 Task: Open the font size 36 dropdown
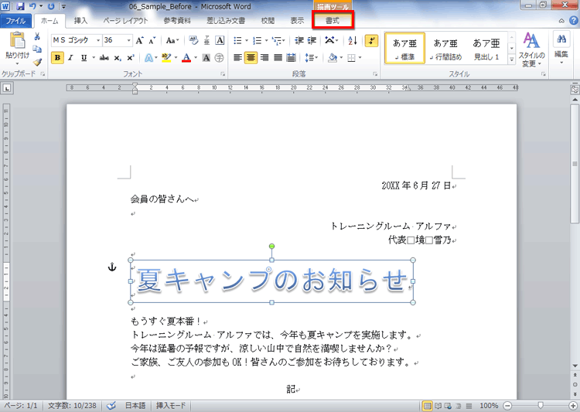128,40
